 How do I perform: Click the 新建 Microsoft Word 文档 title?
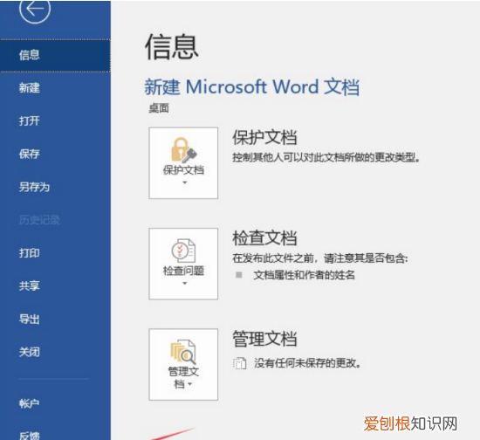pos(251,87)
